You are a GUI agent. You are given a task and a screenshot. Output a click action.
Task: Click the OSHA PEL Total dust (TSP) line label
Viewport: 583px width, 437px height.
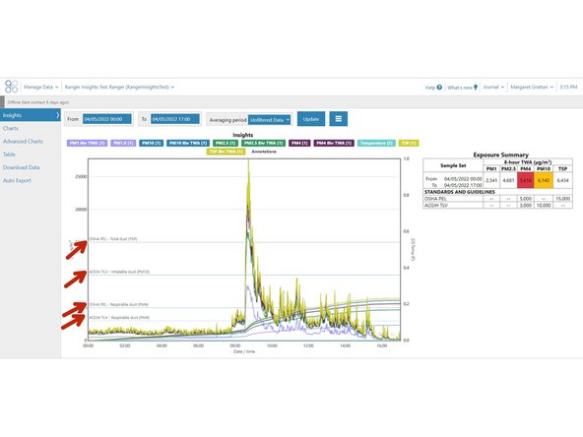[113, 239]
